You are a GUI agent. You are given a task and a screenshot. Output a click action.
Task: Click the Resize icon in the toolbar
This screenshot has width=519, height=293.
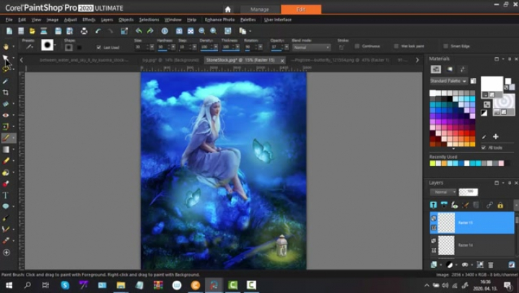pos(124,31)
